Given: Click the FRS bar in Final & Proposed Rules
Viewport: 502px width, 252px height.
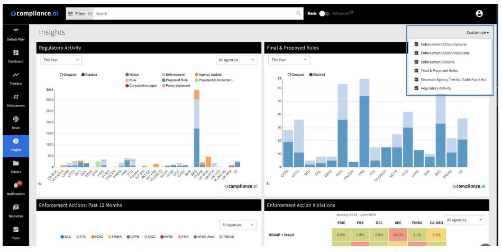Looking at the screenshot, I should tap(364, 123).
